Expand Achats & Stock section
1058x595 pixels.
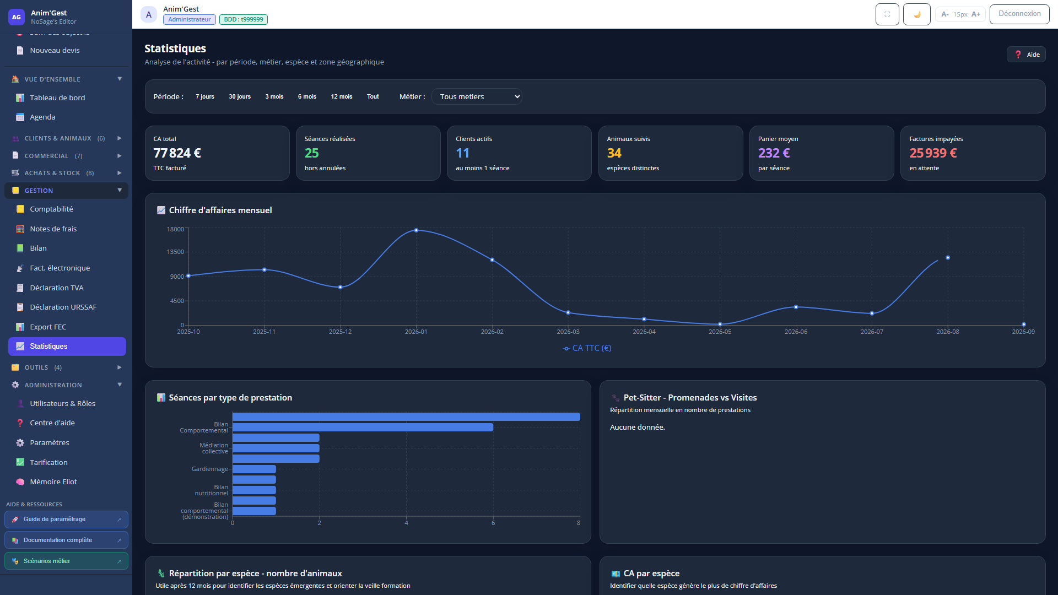point(66,173)
